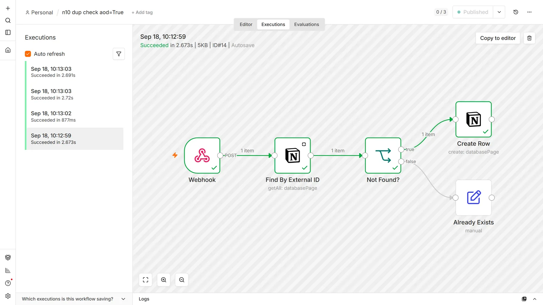543x305 pixels.
Task: Select the Webhook node
Action: 202,156
